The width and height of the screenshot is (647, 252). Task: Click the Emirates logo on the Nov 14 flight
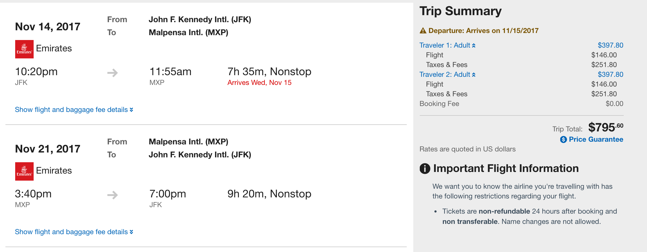pos(24,49)
